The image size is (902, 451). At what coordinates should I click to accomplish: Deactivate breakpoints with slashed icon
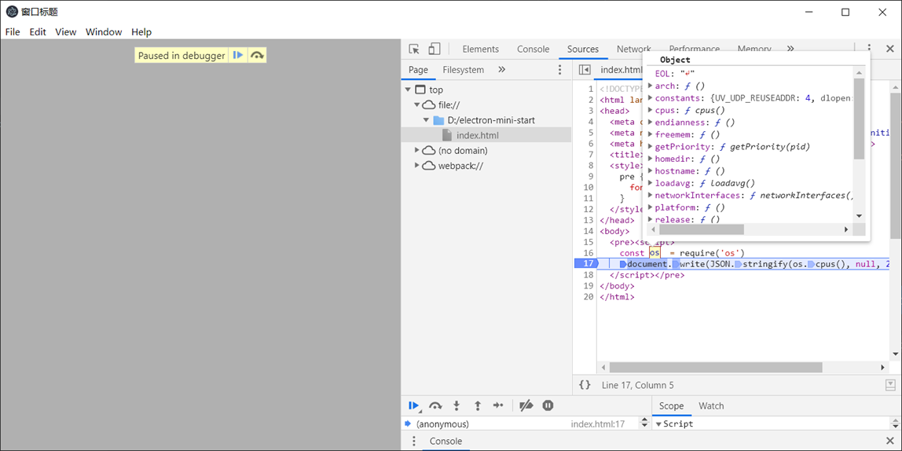click(526, 405)
